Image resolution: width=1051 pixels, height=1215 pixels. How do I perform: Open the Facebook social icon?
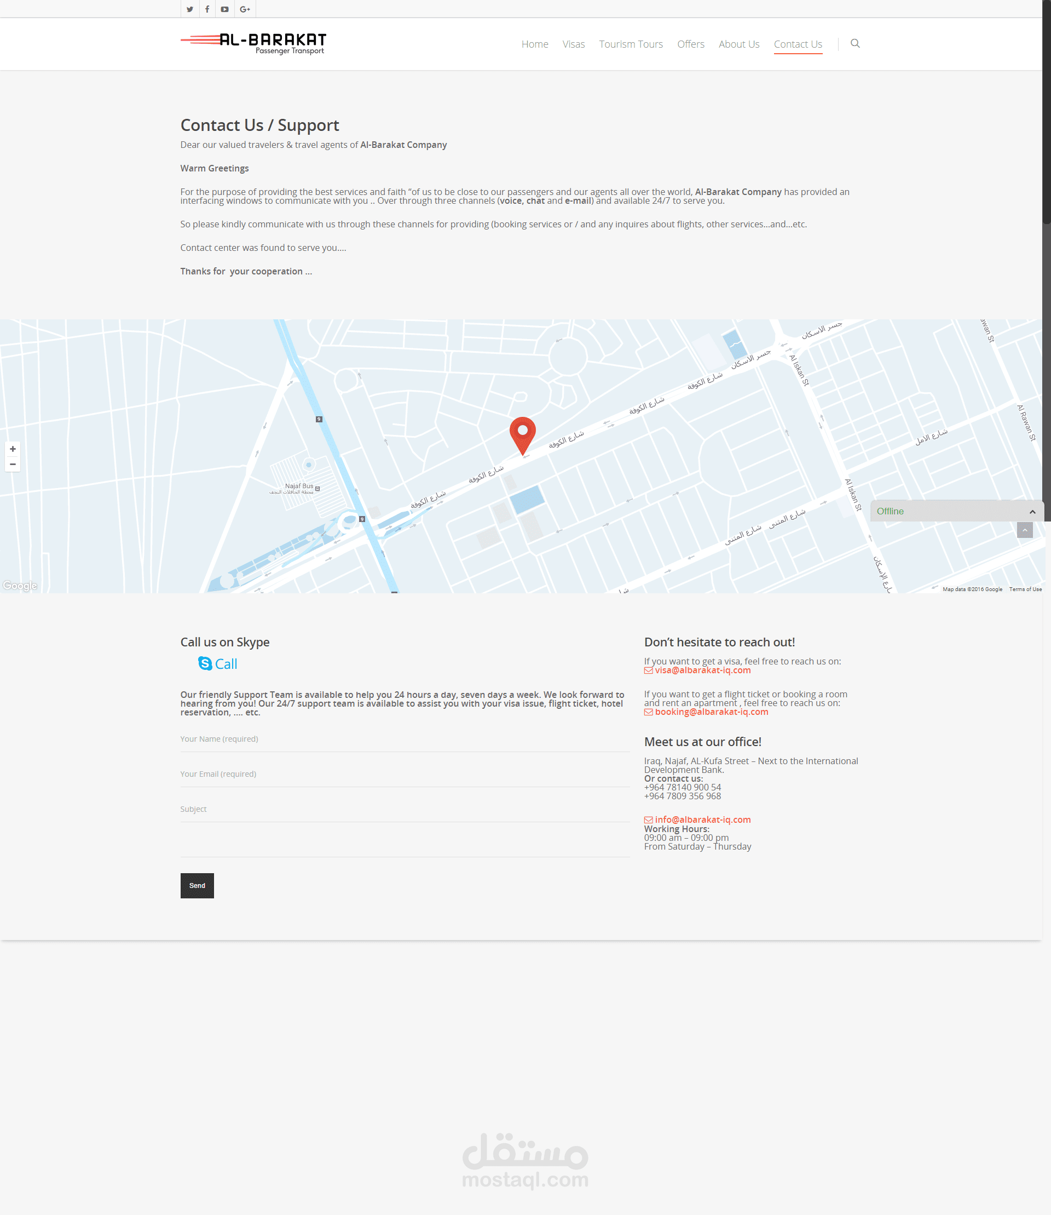pos(207,9)
